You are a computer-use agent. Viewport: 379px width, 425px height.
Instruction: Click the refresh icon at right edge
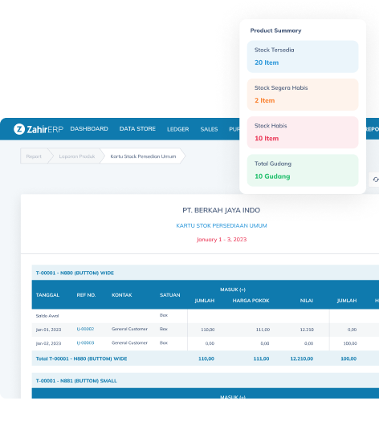(376, 180)
